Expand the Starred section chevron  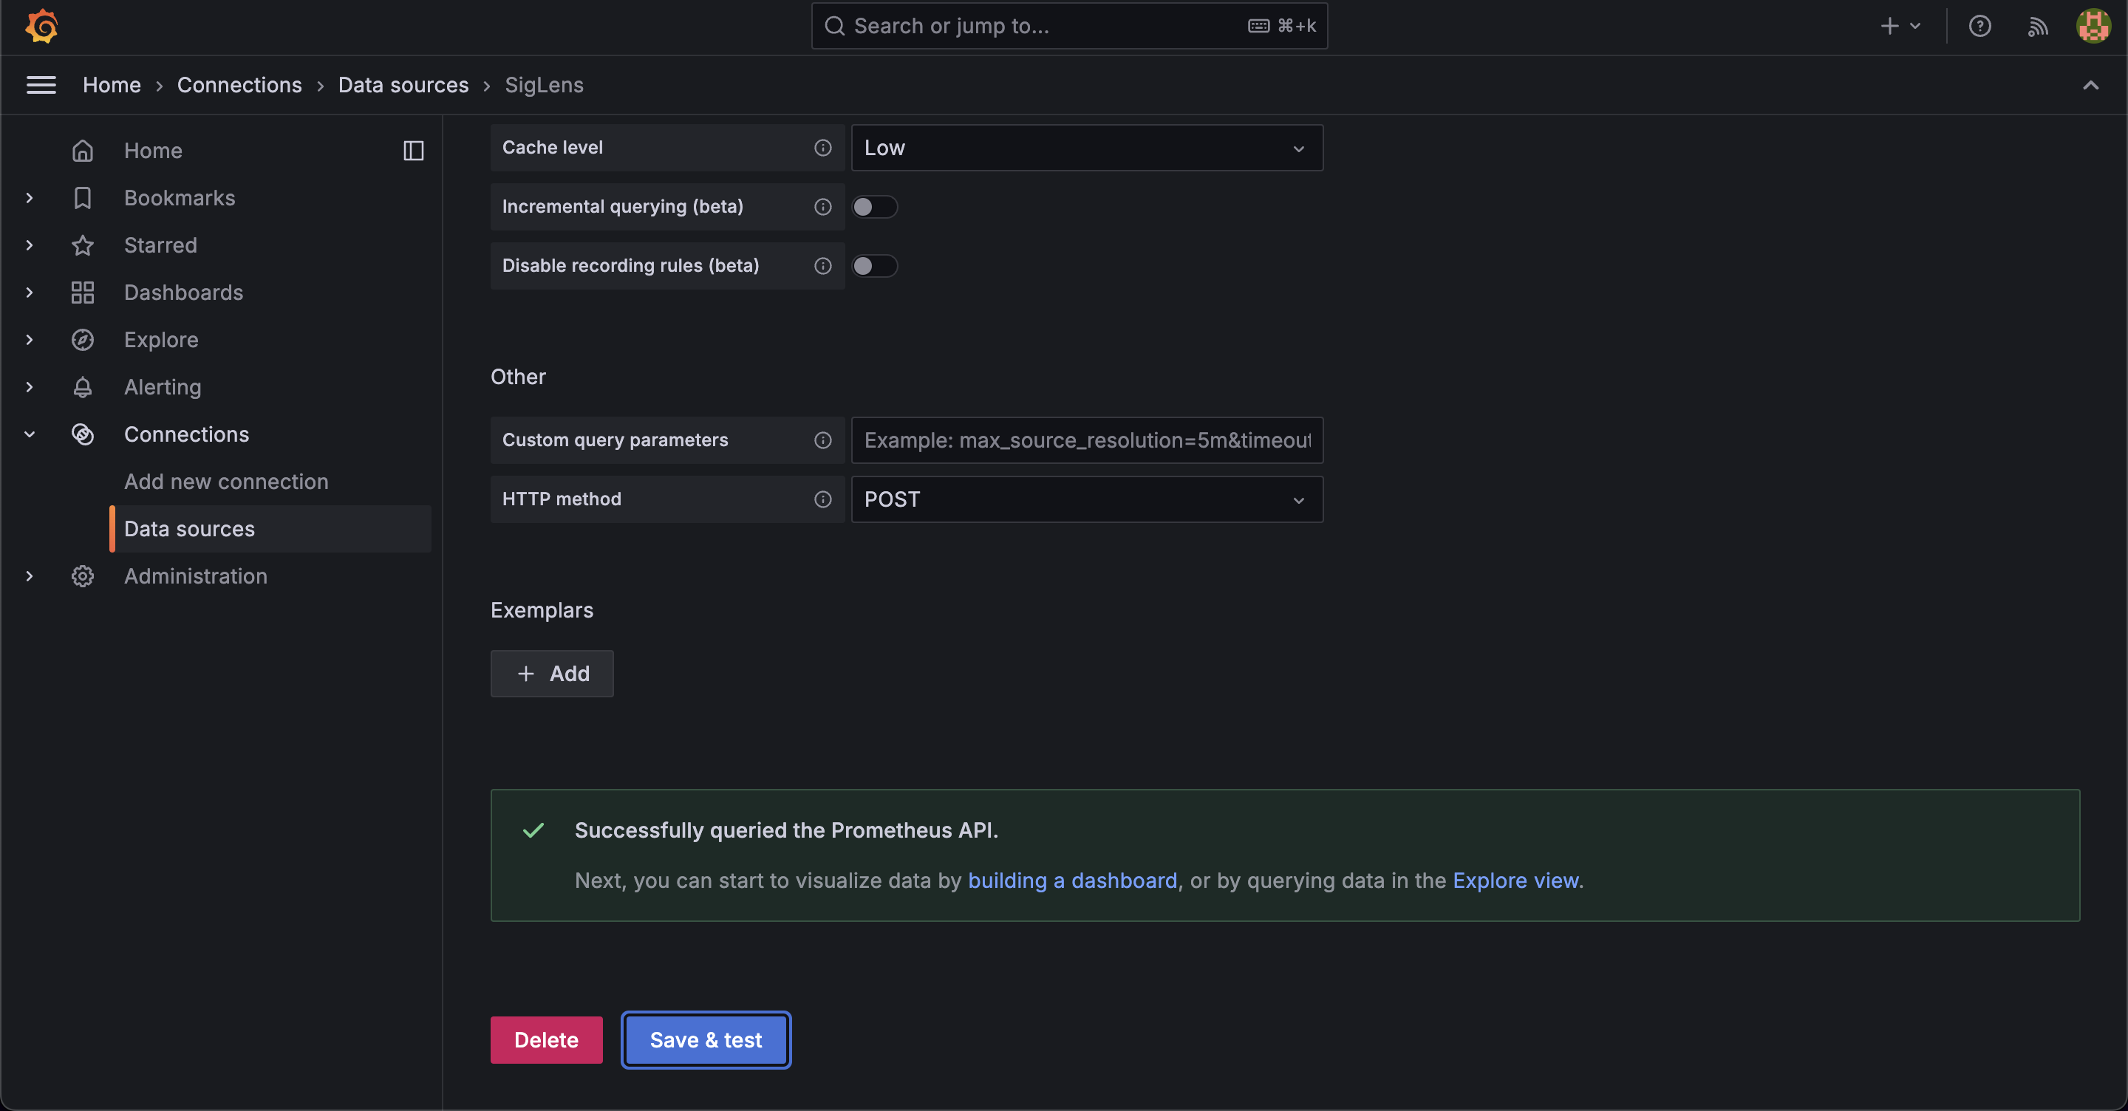30,245
